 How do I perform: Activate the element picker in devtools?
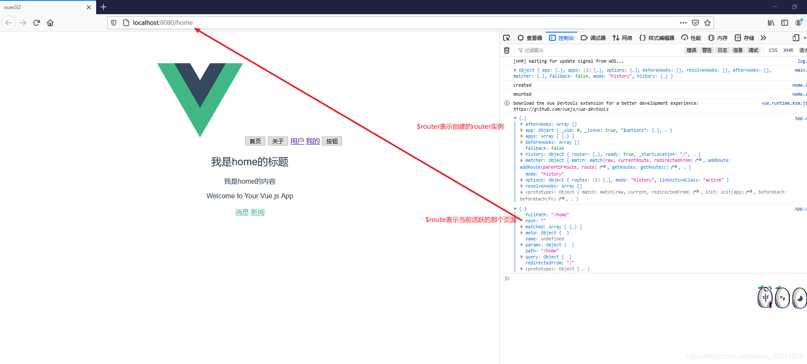[x=507, y=38]
